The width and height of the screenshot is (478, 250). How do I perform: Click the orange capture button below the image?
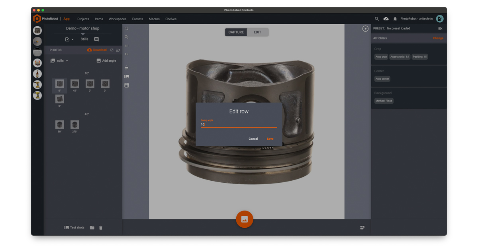click(244, 219)
